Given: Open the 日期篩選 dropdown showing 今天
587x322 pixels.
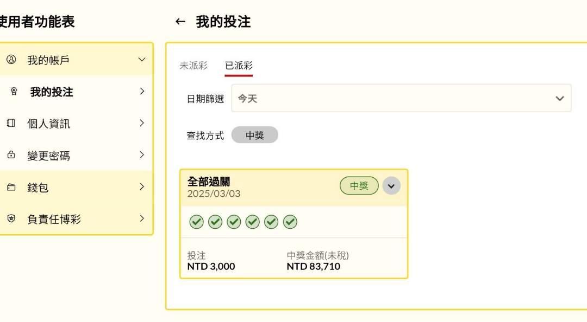Looking at the screenshot, I should point(401,99).
